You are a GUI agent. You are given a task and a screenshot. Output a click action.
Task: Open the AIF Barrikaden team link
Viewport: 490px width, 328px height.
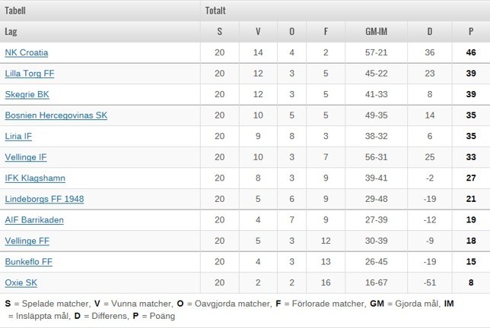point(34,220)
